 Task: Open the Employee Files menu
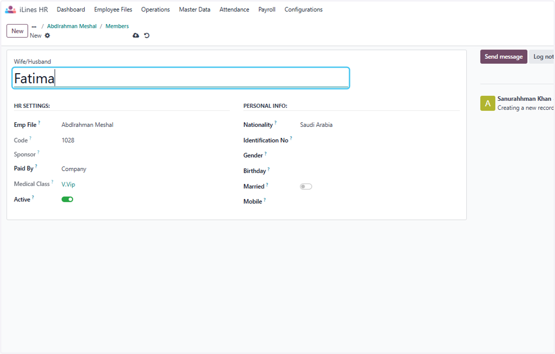(x=113, y=9)
